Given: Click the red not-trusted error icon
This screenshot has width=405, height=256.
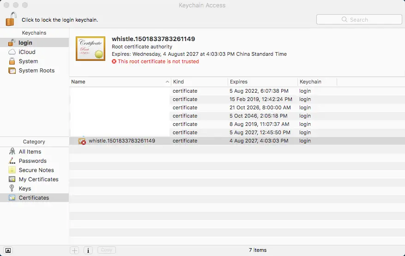Looking at the screenshot, I should pyautogui.click(x=114, y=61).
